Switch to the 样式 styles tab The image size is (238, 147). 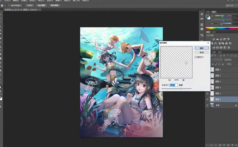click(214, 32)
